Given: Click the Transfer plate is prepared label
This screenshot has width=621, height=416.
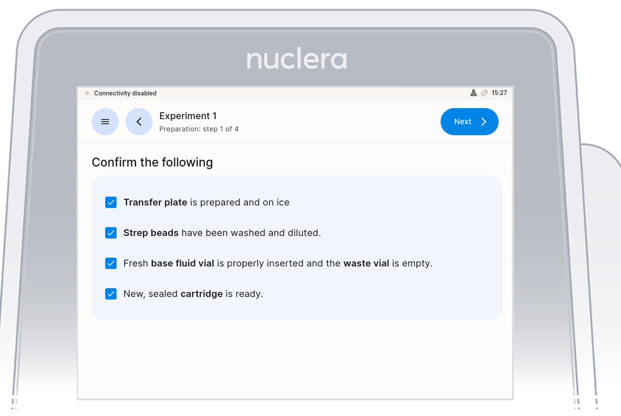Looking at the screenshot, I should pyautogui.click(x=206, y=203).
